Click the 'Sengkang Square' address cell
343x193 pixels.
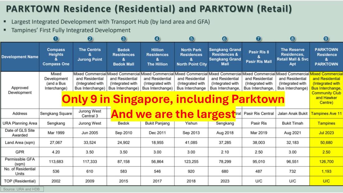pyautogui.click(x=56, y=113)
